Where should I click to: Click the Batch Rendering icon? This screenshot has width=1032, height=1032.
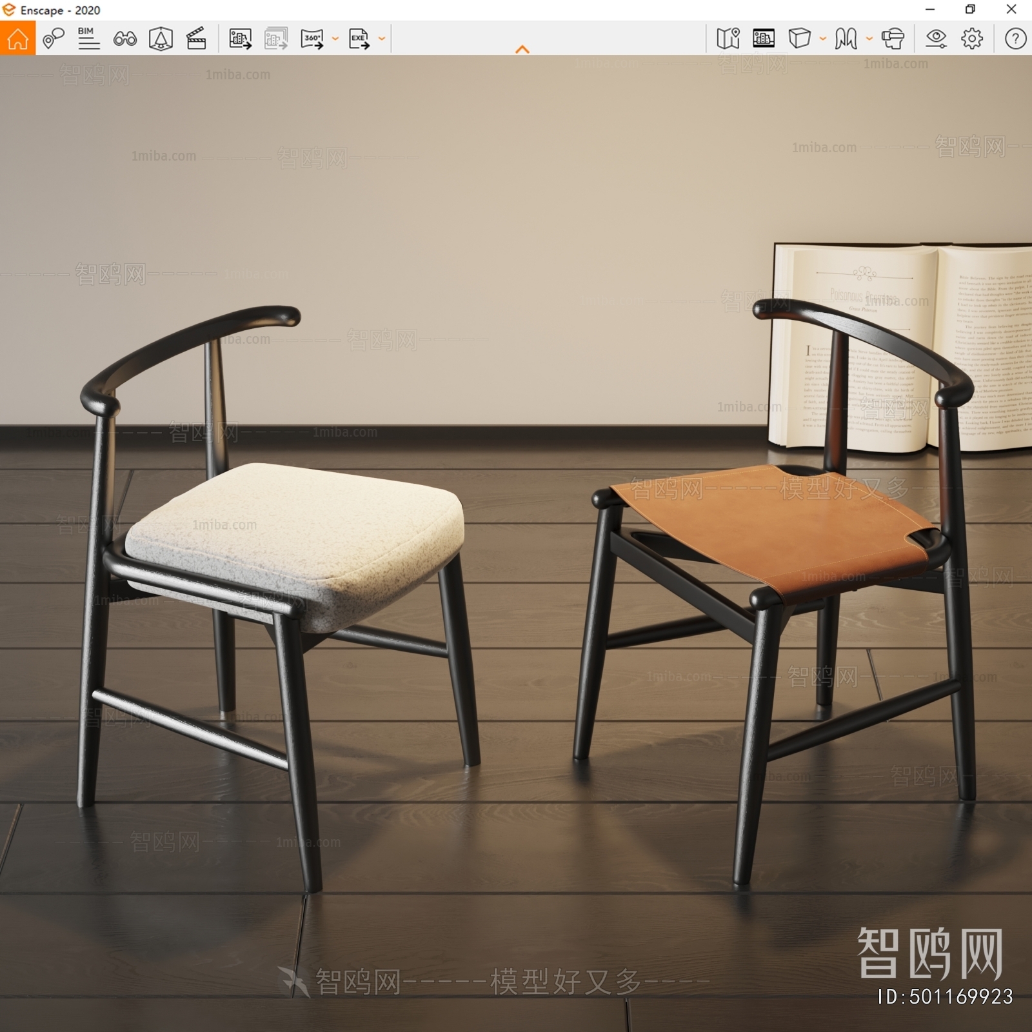[276, 39]
